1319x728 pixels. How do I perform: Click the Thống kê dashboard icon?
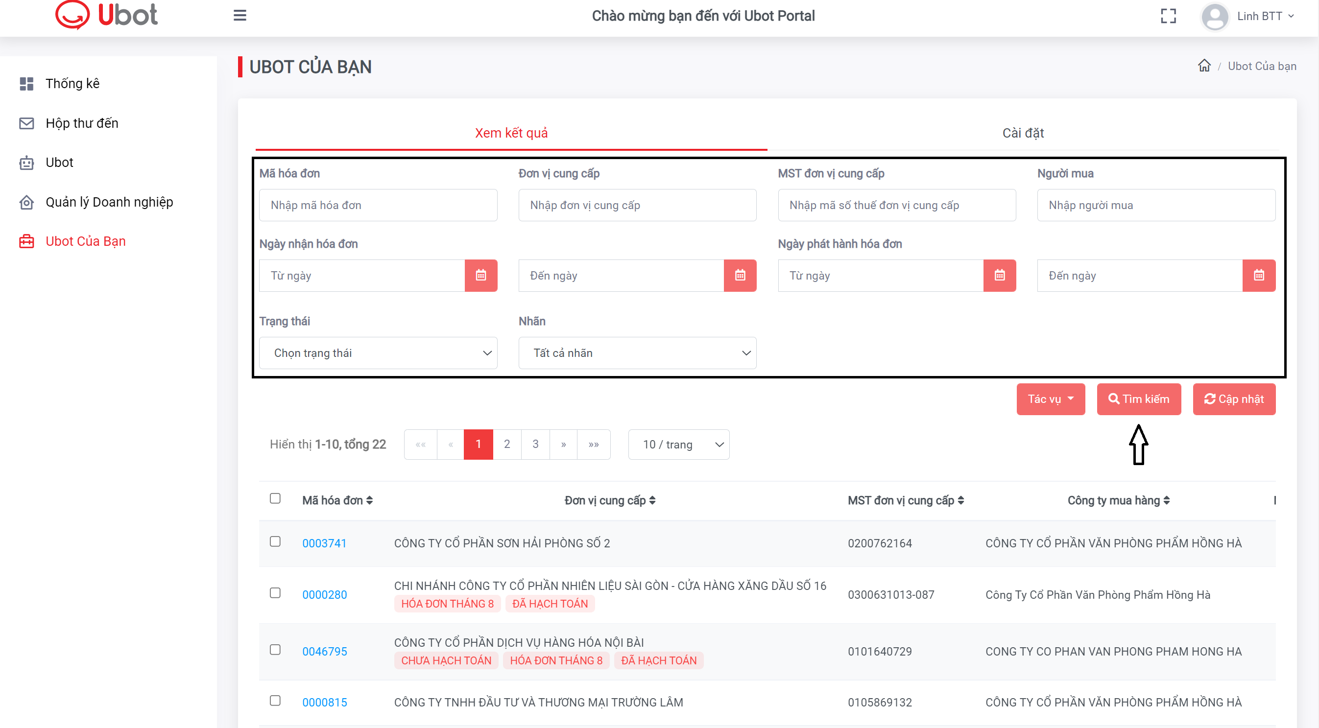click(26, 83)
